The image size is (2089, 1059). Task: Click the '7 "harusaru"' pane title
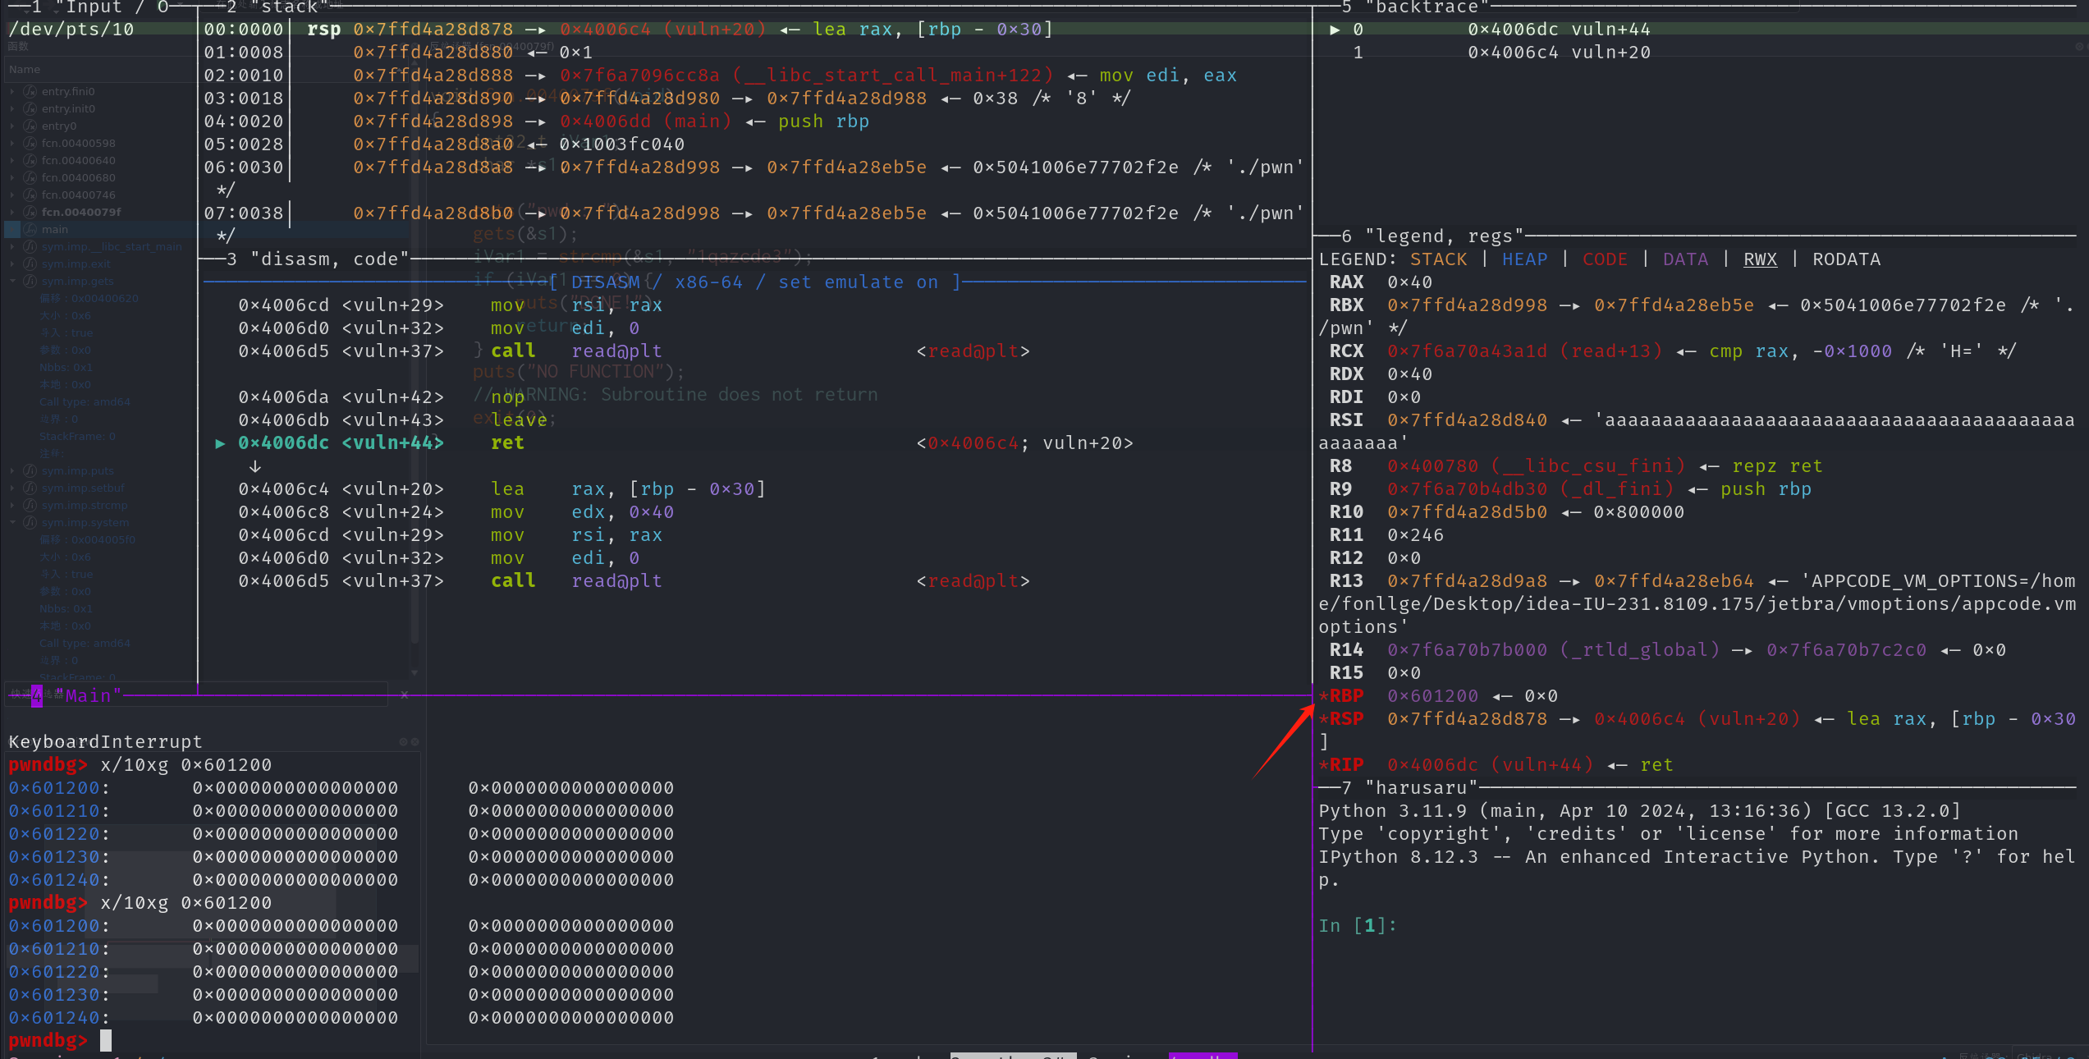[x=1410, y=787]
